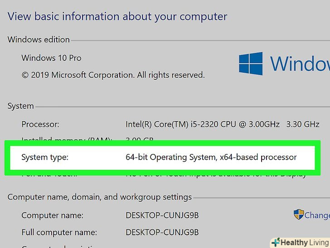
Task: Click the Healthy Living watermark text
Action: point(302,243)
